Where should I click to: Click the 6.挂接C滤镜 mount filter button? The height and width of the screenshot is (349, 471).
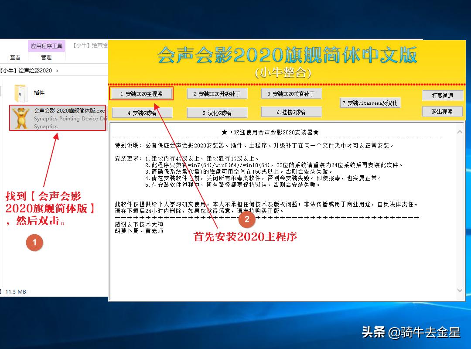pyautogui.click(x=291, y=112)
